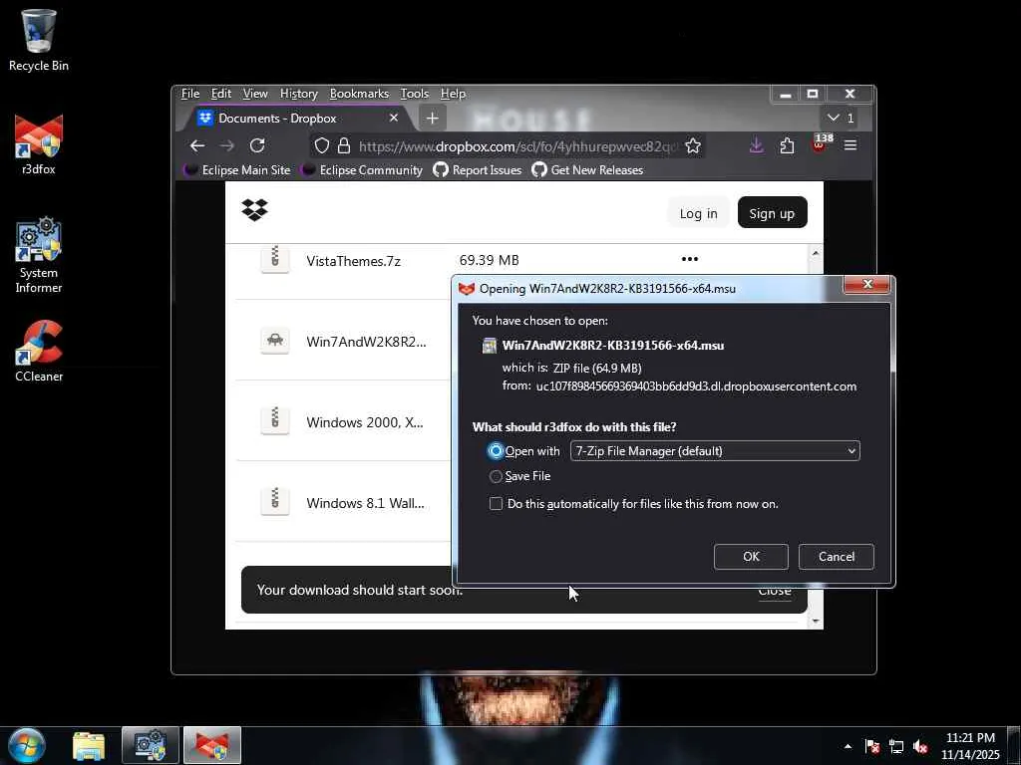
Task: Bookmark this page with star icon
Action: tap(693, 145)
